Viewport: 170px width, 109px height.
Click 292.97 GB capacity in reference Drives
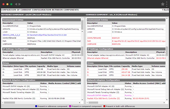tap(41, 75)
